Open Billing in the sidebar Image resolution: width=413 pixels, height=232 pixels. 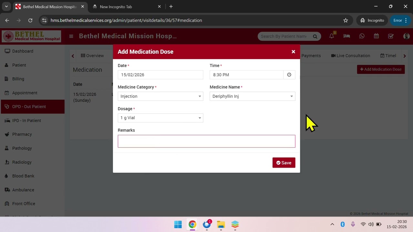click(x=32, y=79)
